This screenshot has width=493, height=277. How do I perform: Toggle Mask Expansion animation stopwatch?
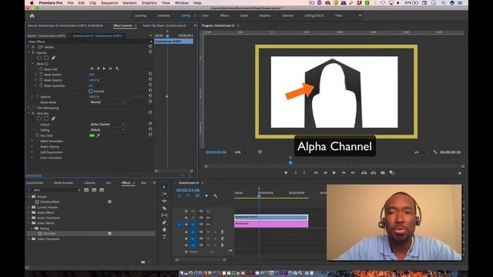[41, 85]
